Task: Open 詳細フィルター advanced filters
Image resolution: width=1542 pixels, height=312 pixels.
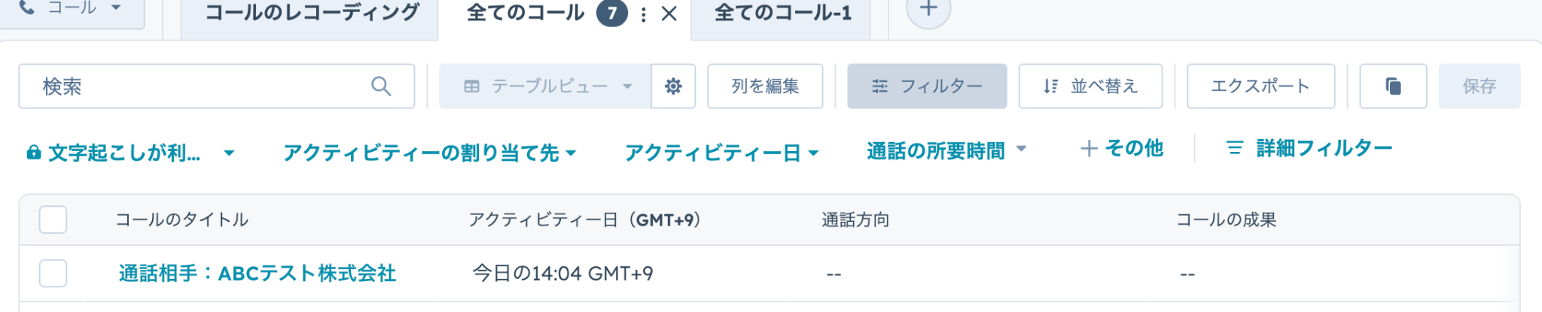Action: point(1309,148)
